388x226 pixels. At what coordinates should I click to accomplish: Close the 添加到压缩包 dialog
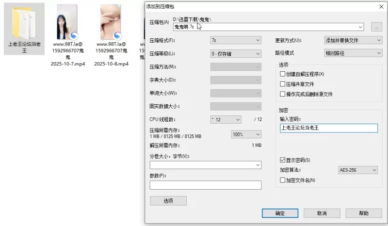pyautogui.click(x=381, y=7)
